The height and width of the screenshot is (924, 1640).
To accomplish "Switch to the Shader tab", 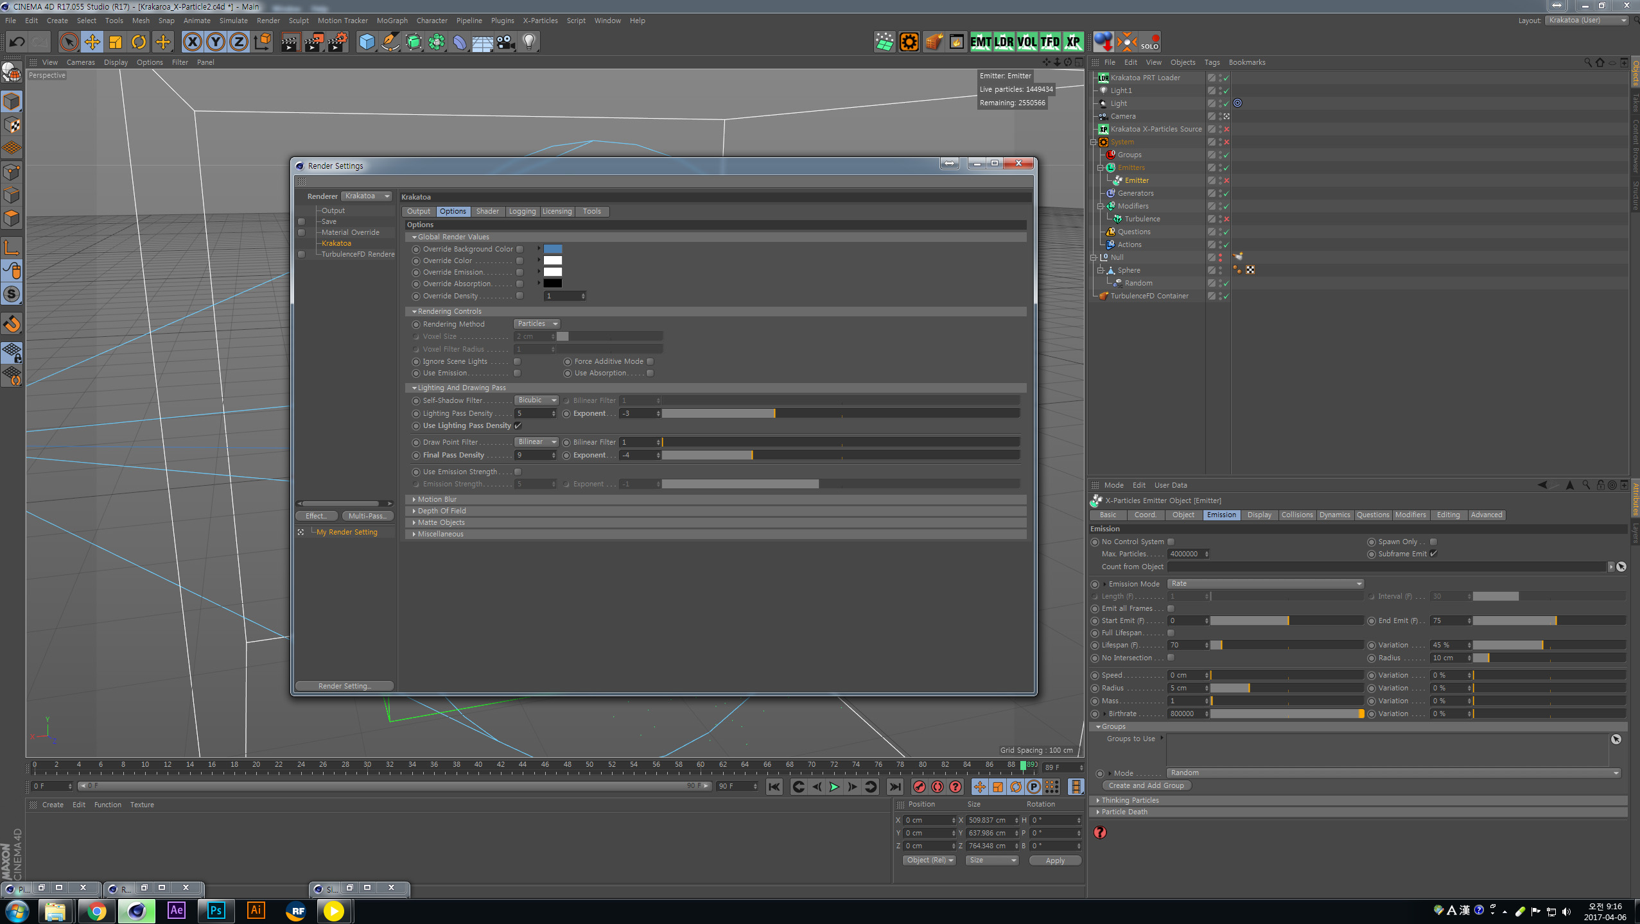I will click(x=487, y=211).
